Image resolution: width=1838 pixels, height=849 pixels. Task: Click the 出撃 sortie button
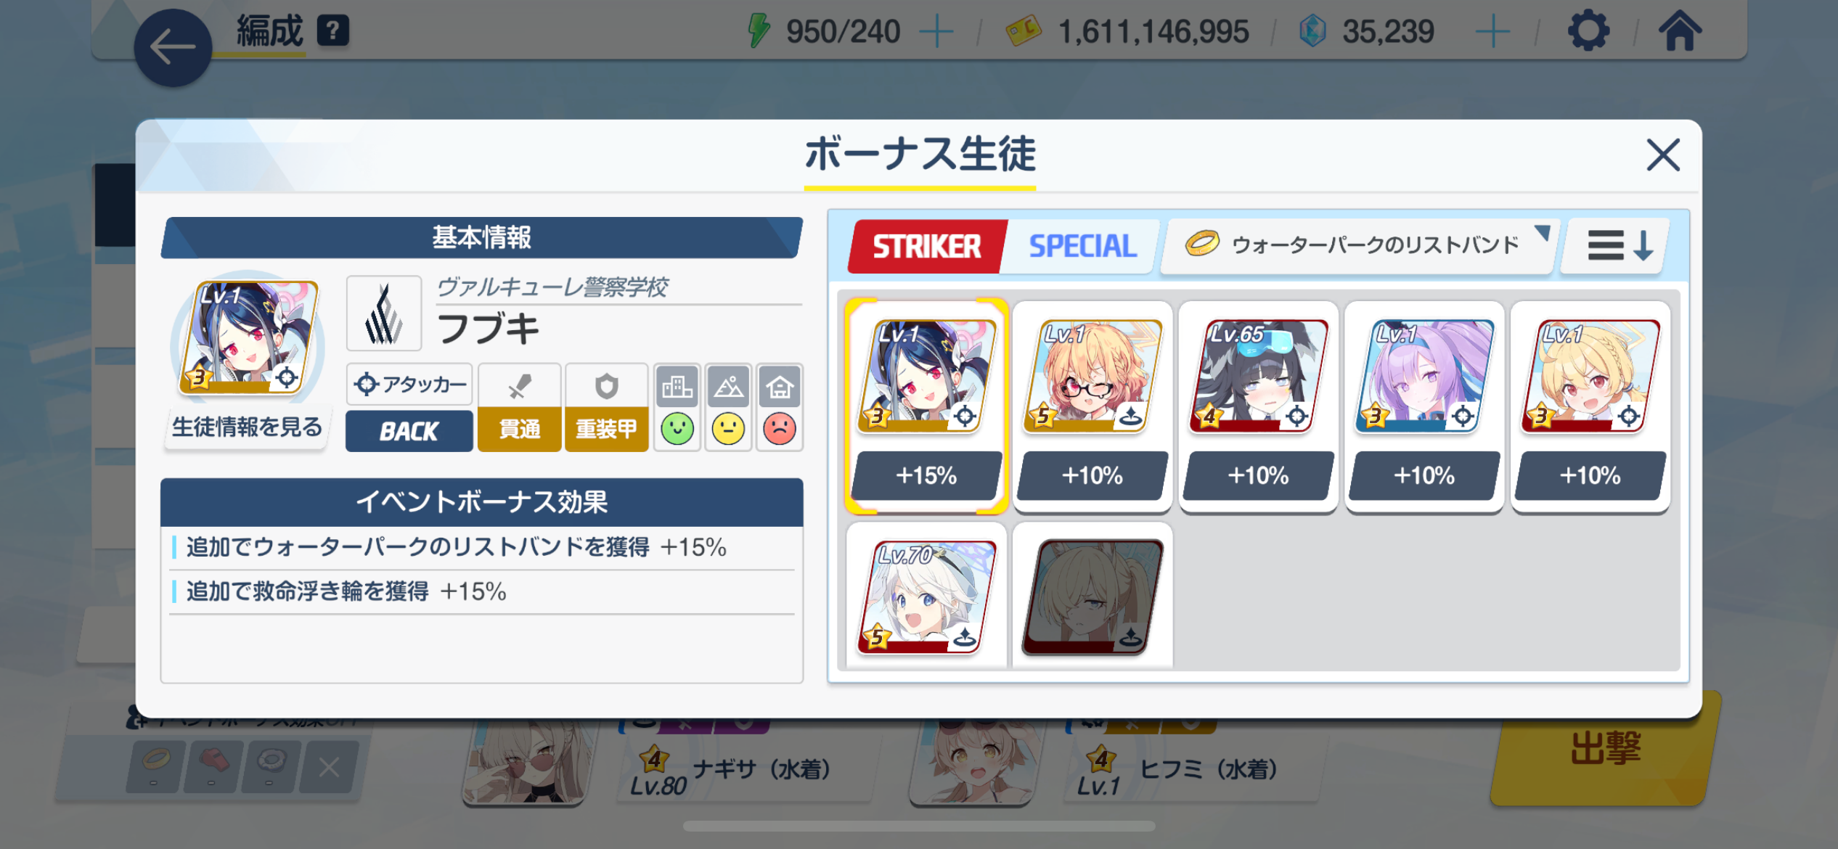1605,748
